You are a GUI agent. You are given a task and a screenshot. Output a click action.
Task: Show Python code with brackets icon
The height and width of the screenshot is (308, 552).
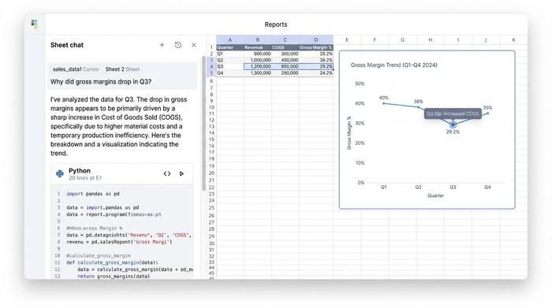pyautogui.click(x=167, y=173)
